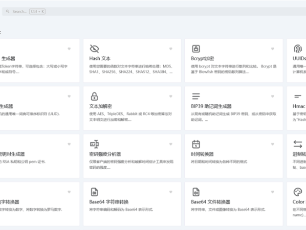Click description 将数字转换为罗马数字

coord(31,209)
